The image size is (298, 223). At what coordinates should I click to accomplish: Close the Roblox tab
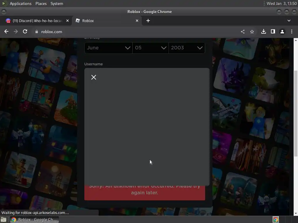tap(137, 21)
